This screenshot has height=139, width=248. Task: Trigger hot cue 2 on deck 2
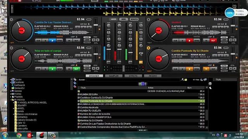coord(220,27)
